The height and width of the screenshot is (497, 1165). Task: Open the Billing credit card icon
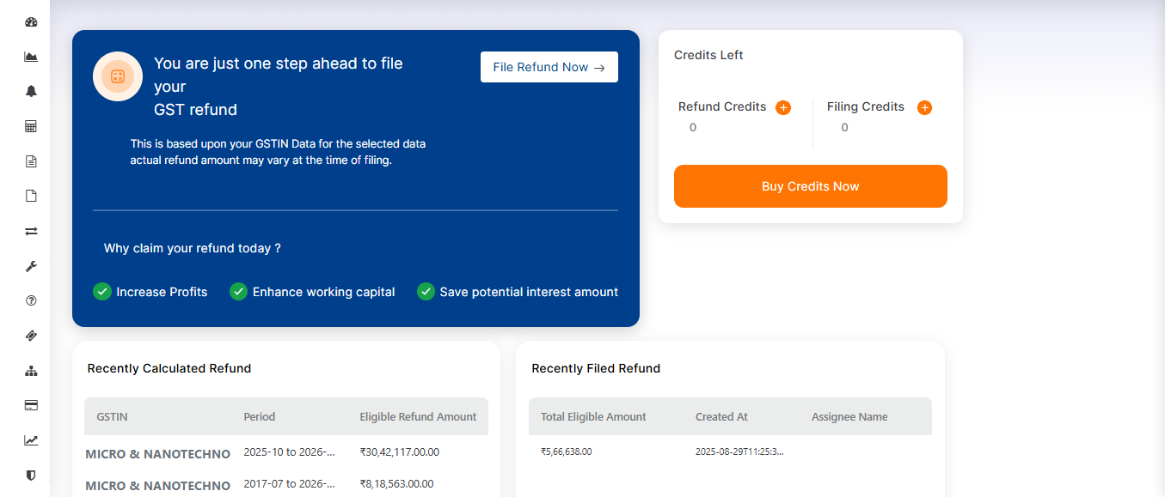click(x=31, y=404)
